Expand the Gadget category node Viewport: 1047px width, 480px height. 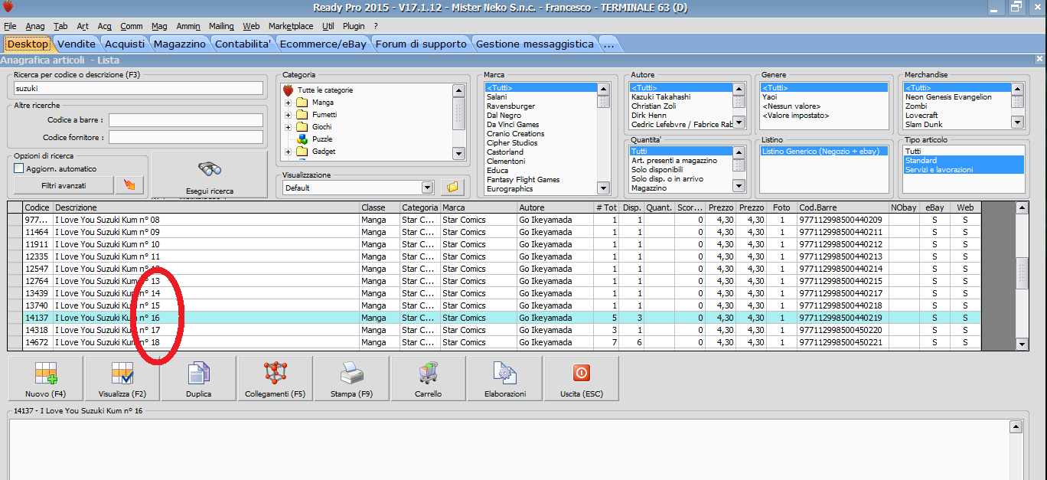pos(289,152)
